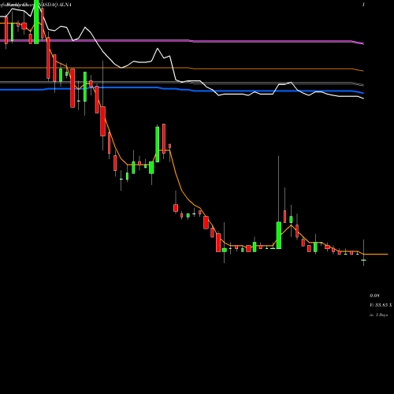Click the 2 Days label
Image resolution: width=394 pixels, height=394 pixels.
click(x=381, y=314)
